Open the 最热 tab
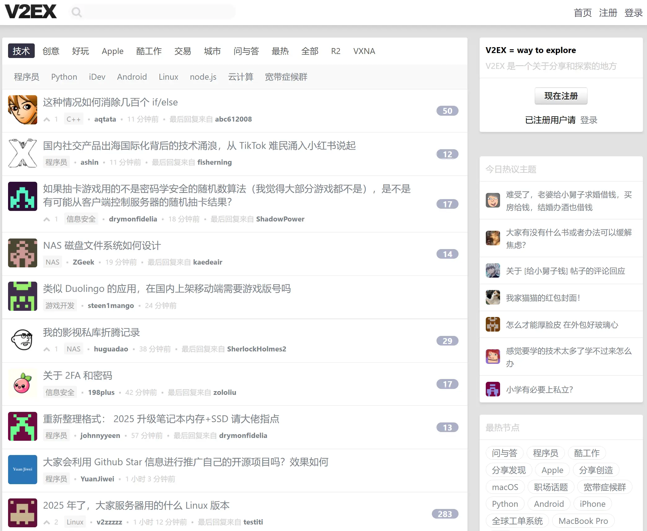 point(280,51)
